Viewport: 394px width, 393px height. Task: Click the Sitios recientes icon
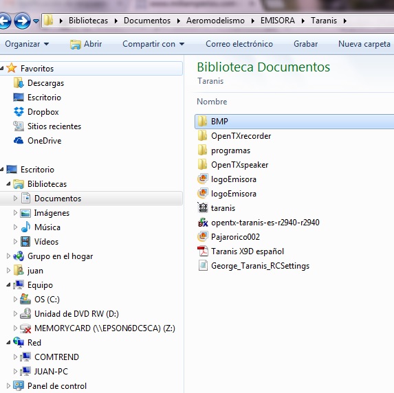click(x=19, y=126)
